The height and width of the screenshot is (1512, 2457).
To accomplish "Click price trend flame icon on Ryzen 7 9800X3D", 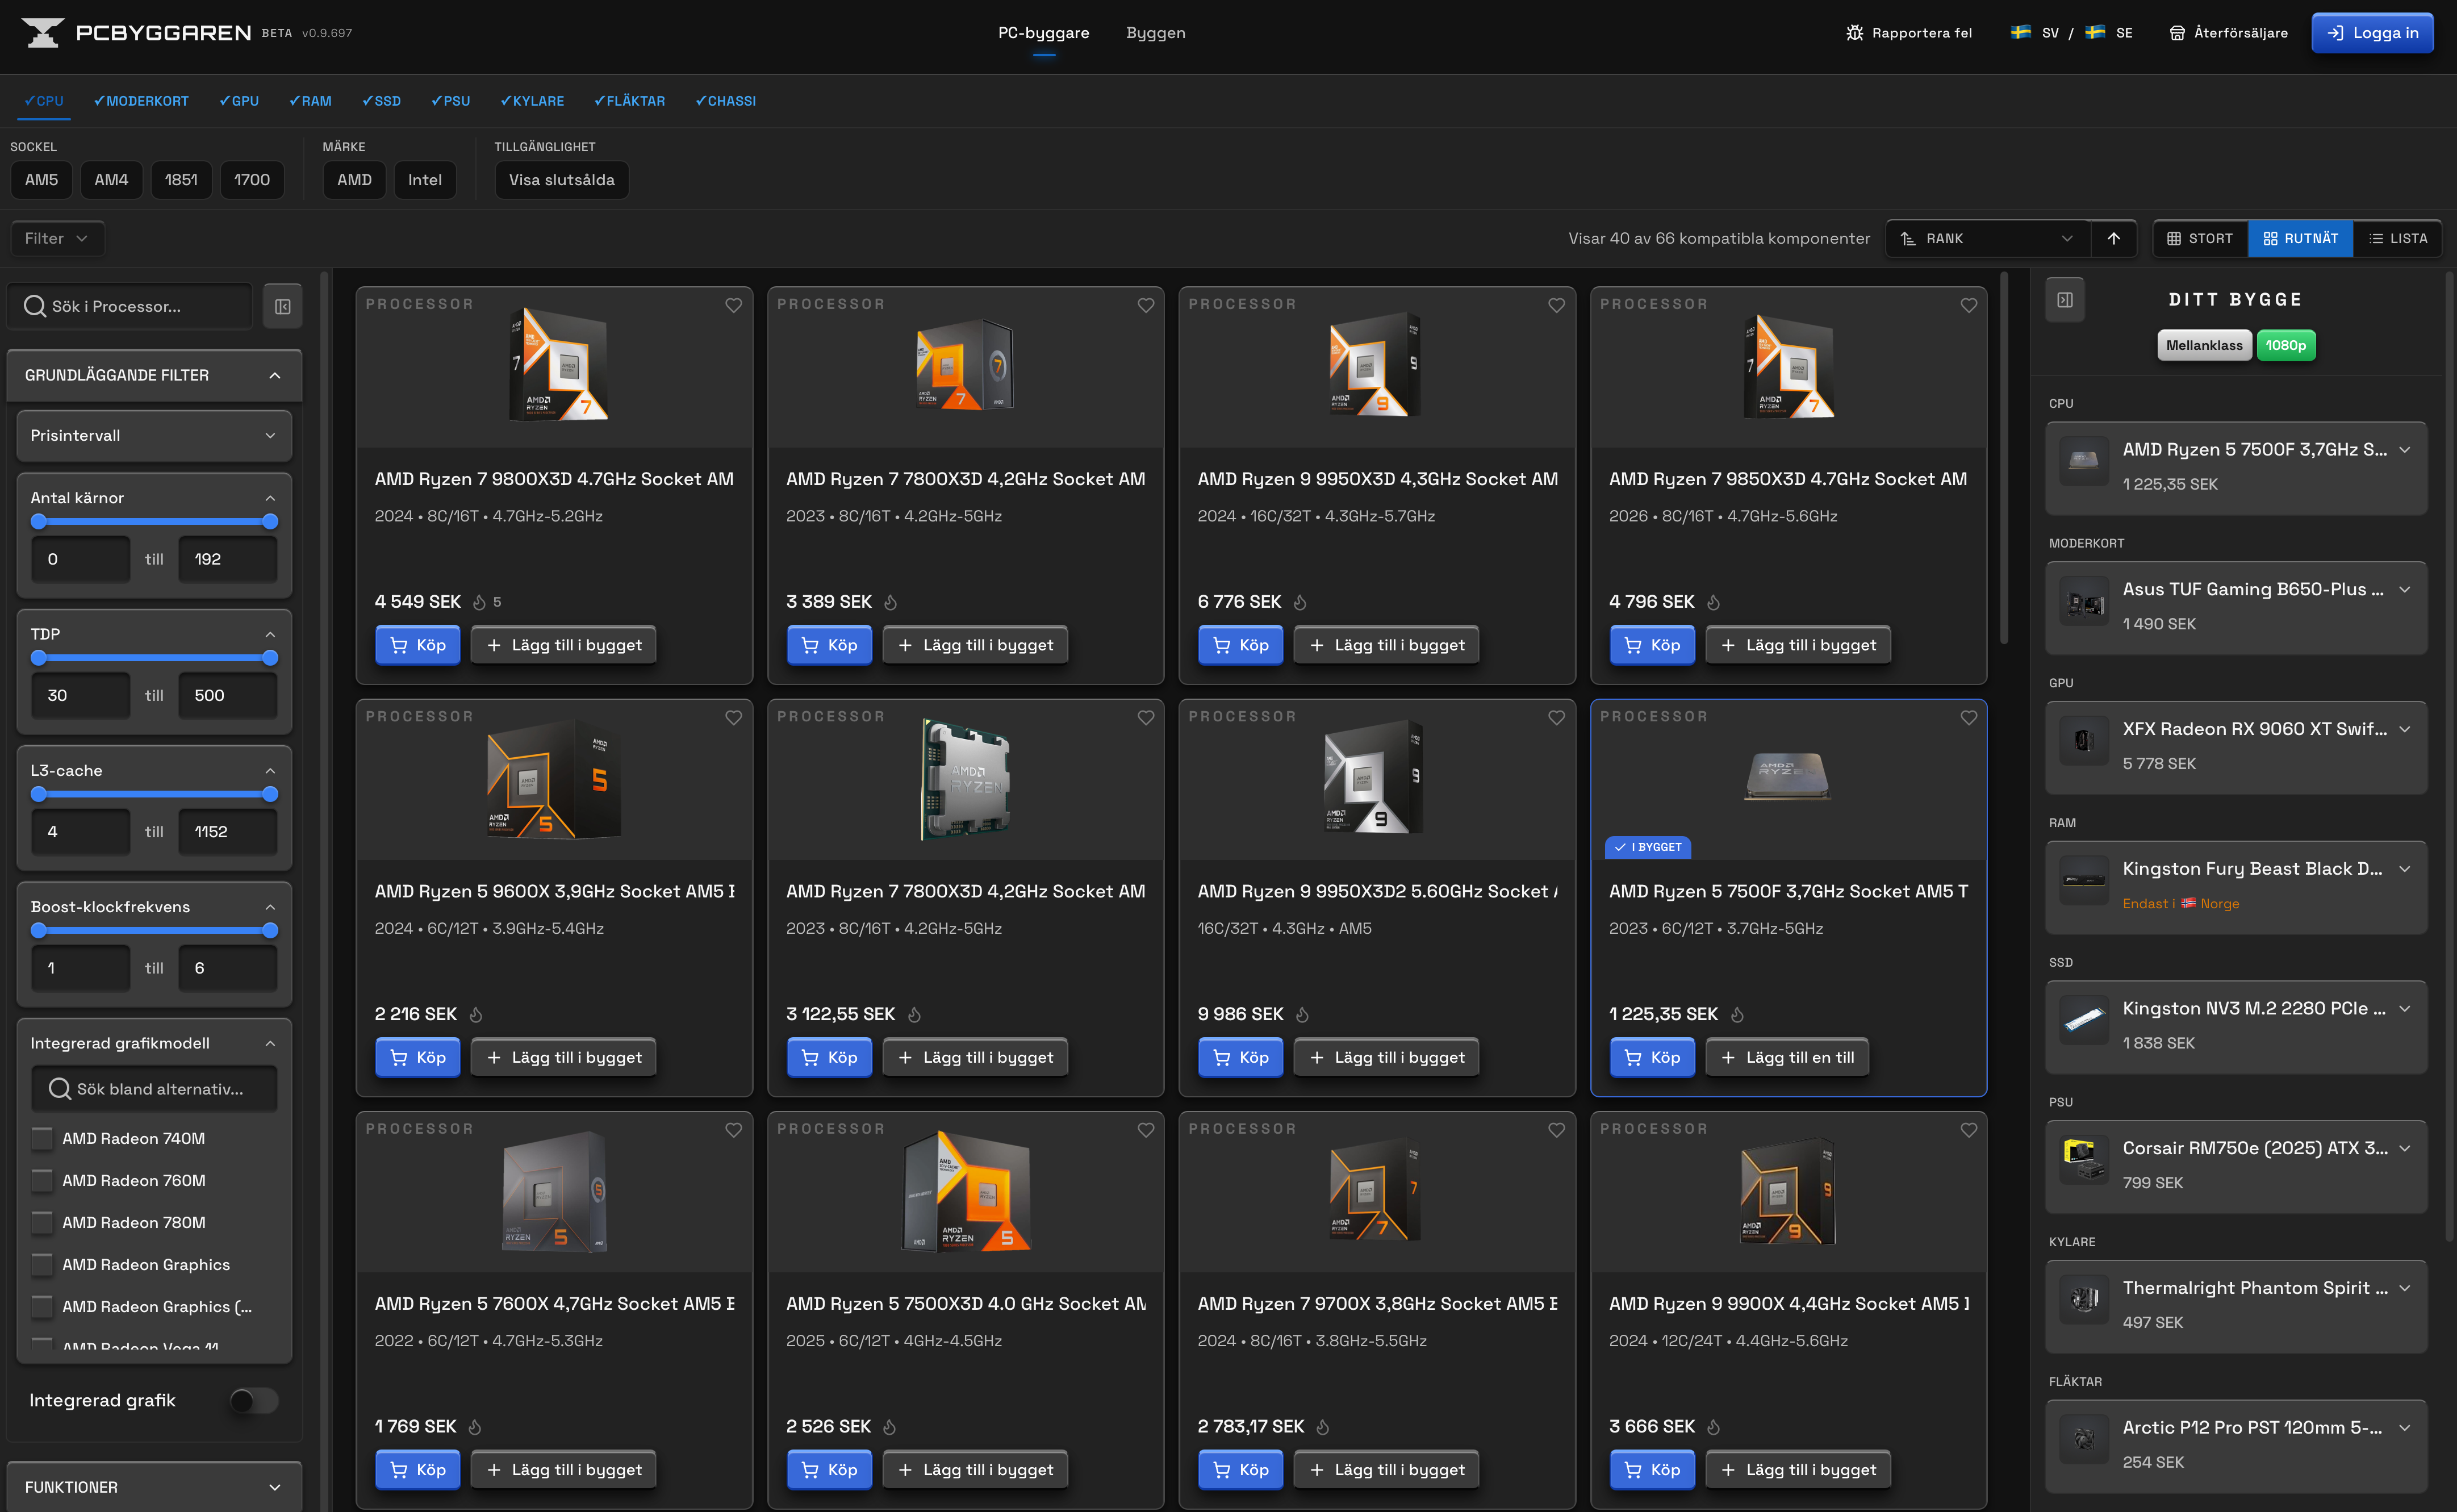I will point(479,602).
